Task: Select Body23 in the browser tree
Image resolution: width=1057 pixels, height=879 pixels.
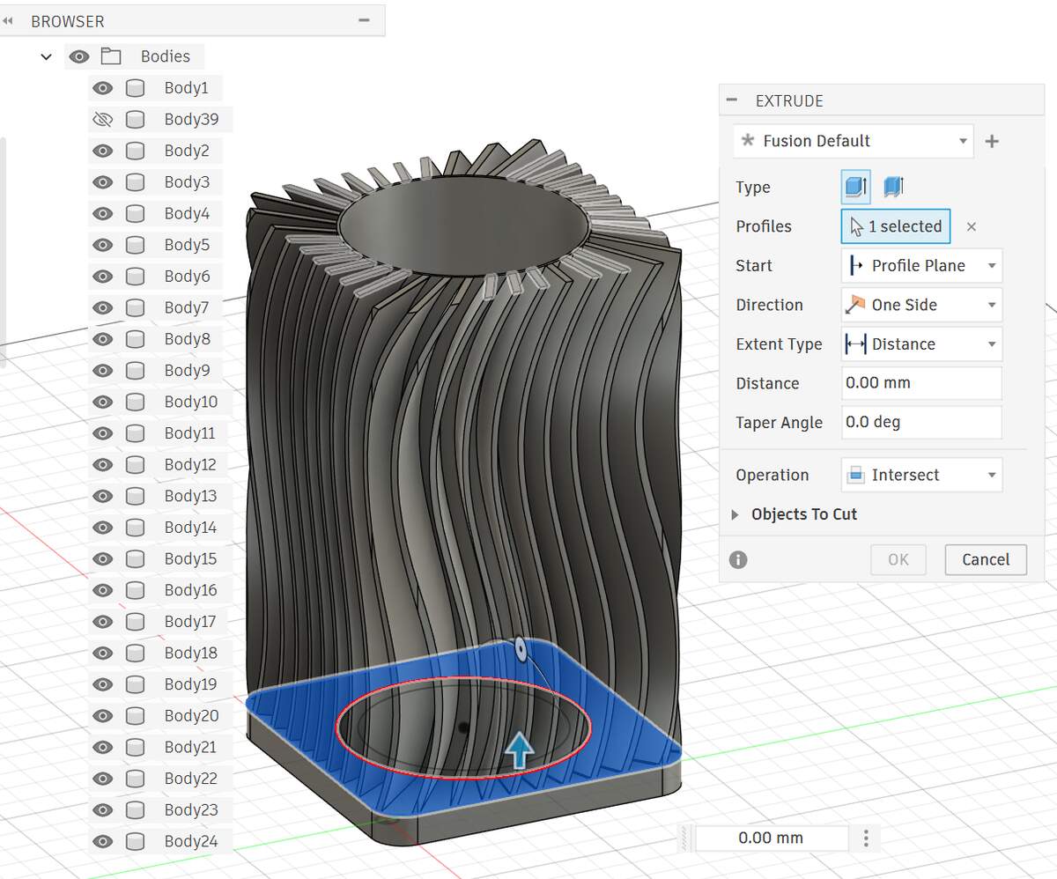Action: point(190,809)
